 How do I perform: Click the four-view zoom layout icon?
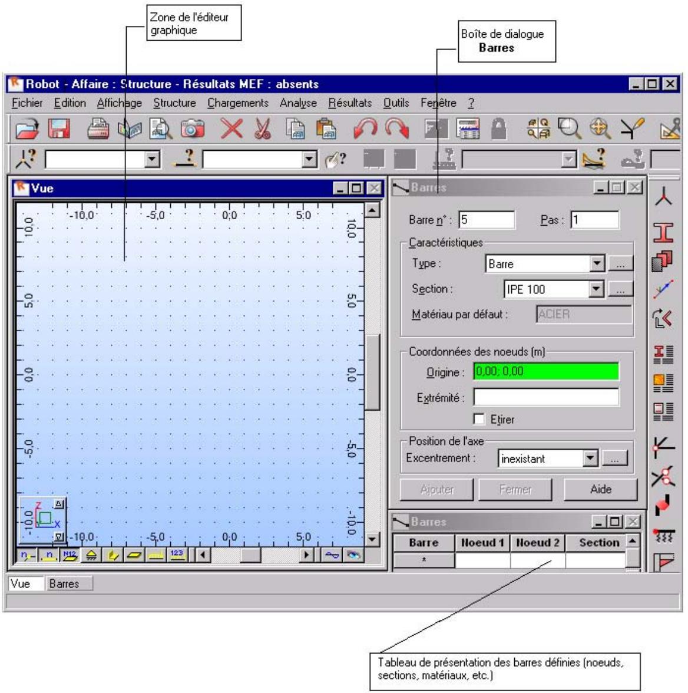[538, 129]
